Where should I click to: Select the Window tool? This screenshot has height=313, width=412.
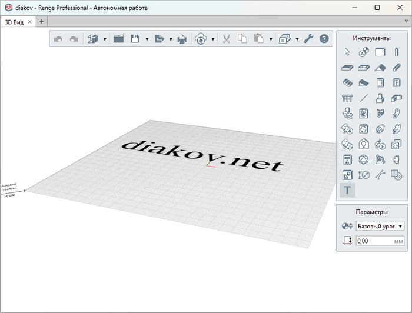coord(397,82)
